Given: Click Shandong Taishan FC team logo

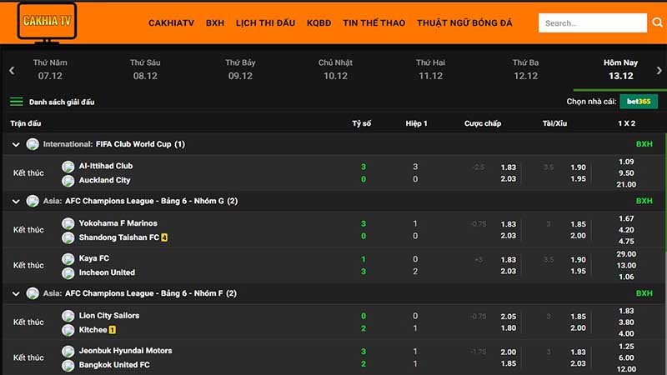Looking at the screenshot, I should pos(68,237).
